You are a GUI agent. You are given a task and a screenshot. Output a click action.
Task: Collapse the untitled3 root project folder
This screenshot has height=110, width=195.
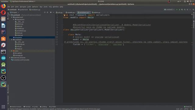pos(10,15)
